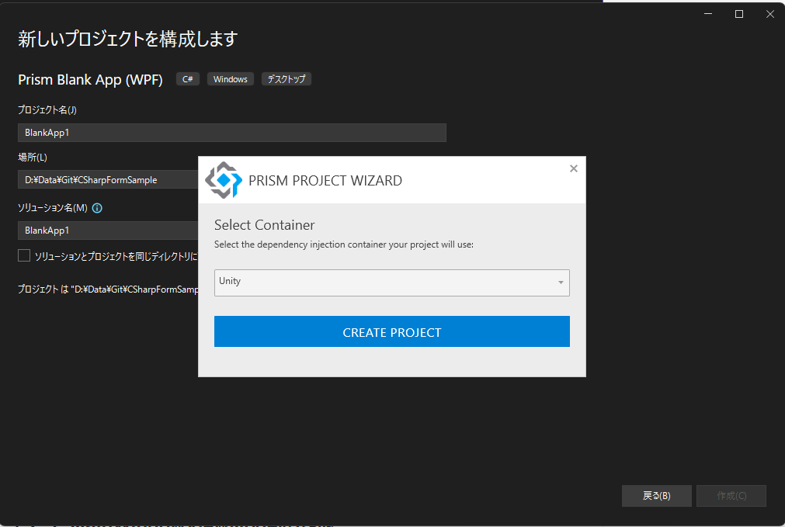Close the configure new project window
The height and width of the screenshot is (527, 785).
(770, 14)
